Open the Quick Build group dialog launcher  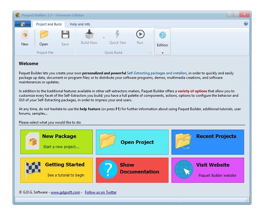(x=151, y=53)
